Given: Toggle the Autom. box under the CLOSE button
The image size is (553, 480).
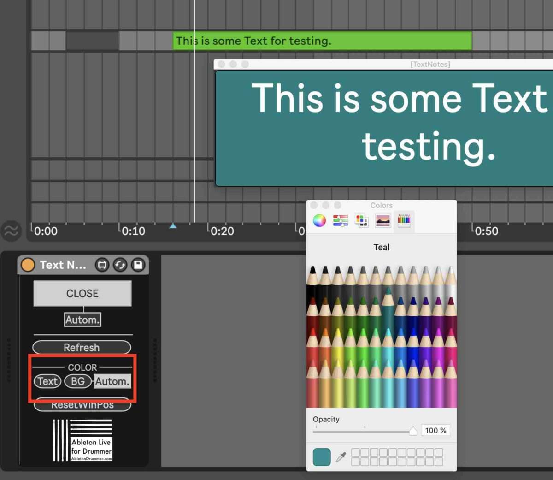Looking at the screenshot, I should pos(82,320).
